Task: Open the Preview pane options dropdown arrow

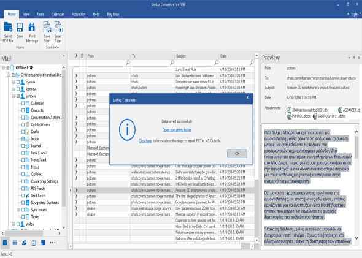Action: pos(349,58)
